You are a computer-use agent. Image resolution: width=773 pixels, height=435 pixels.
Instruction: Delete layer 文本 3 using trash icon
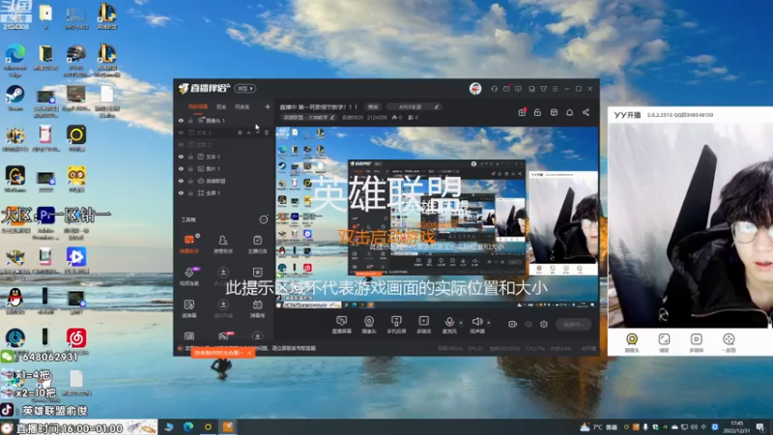coord(267,132)
